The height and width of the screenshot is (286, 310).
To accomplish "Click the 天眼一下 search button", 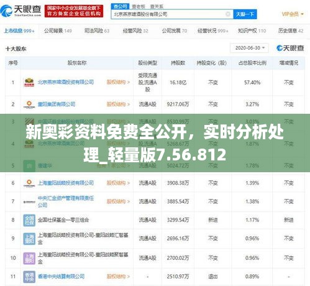I will (x=245, y=14).
